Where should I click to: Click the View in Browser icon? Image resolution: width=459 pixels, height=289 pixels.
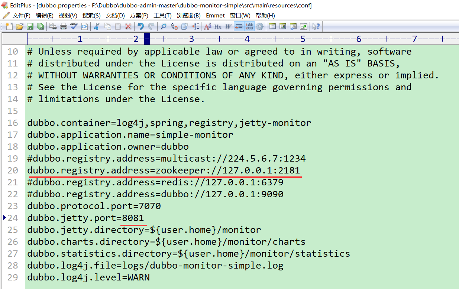(84, 26)
